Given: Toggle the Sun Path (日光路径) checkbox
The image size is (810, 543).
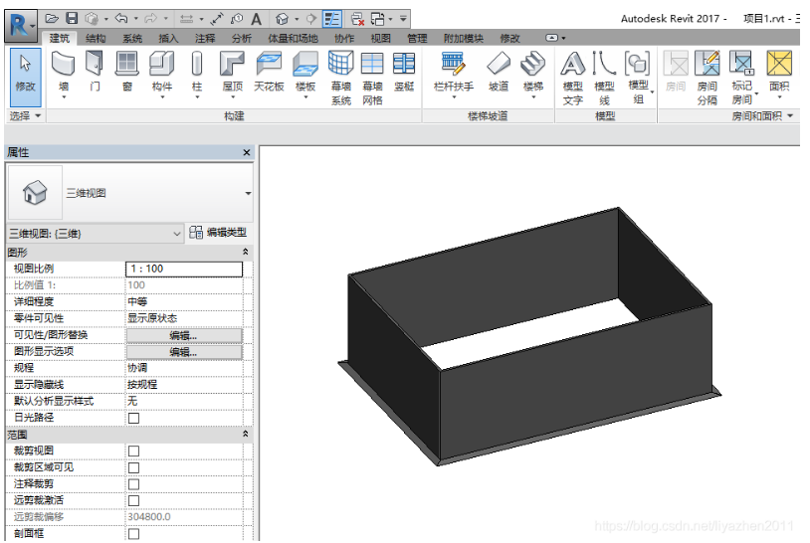Looking at the screenshot, I should [133, 418].
